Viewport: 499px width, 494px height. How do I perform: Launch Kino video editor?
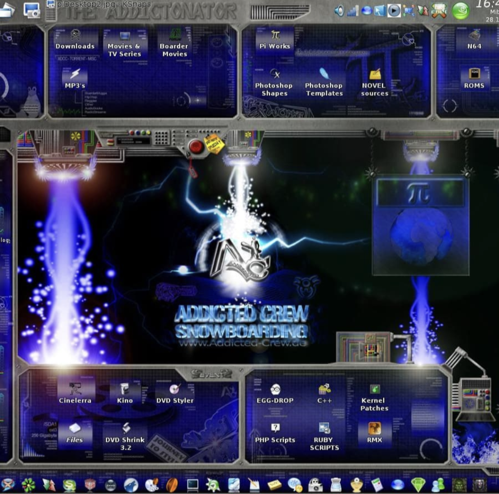click(x=125, y=394)
